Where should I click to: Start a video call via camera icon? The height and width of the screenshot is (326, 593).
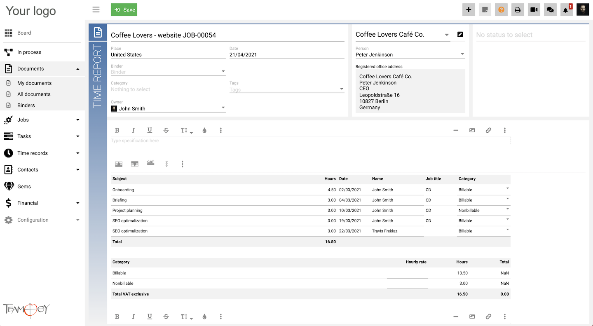[534, 10]
